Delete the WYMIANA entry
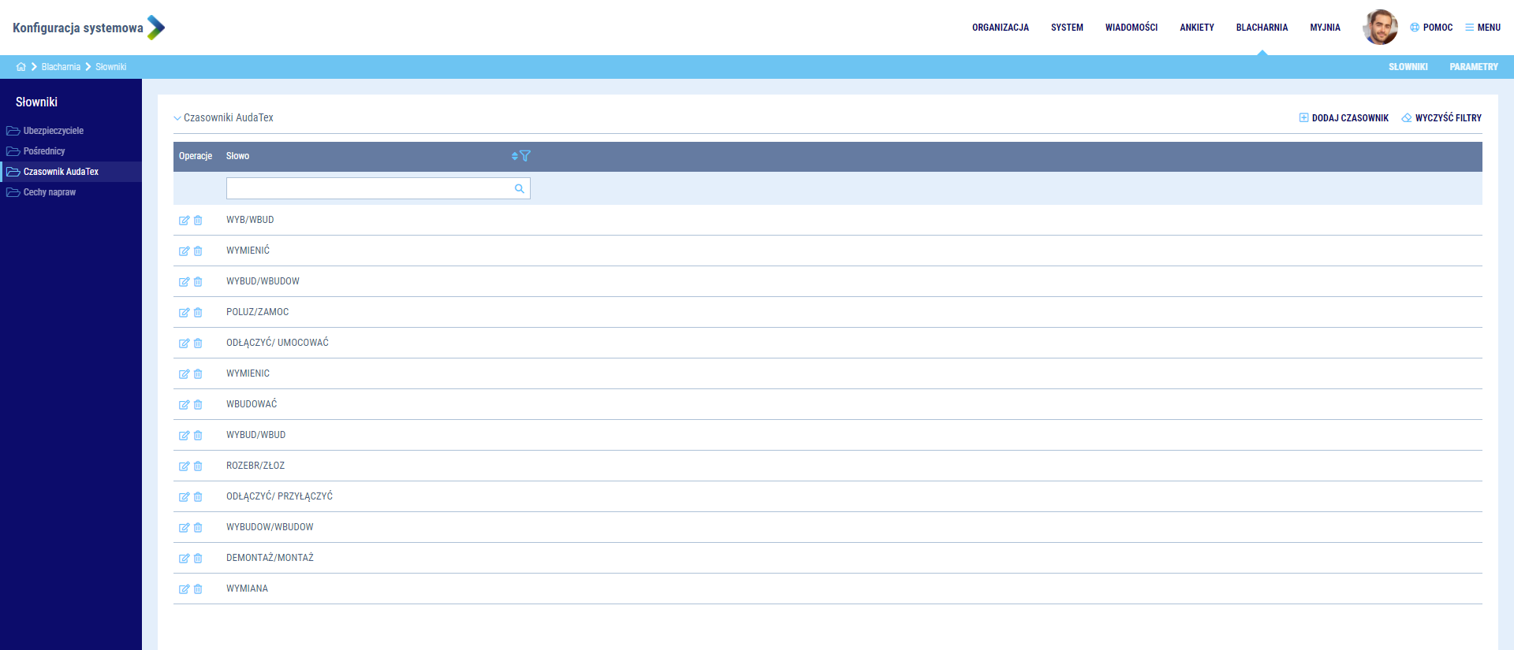The width and height of the screenshot is (1514, 650). (x=198, y=589)
